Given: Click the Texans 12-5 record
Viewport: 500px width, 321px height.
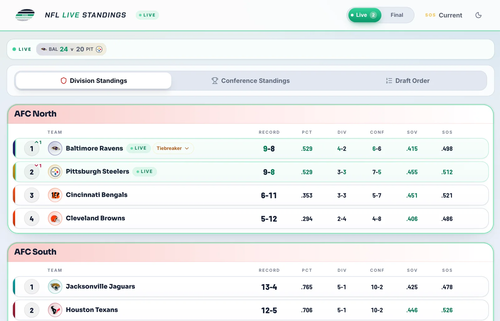Looking at the screenshot, I should (269, 310).
